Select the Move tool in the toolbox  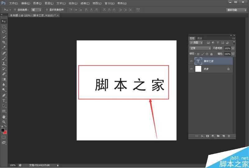click(4, 21)
